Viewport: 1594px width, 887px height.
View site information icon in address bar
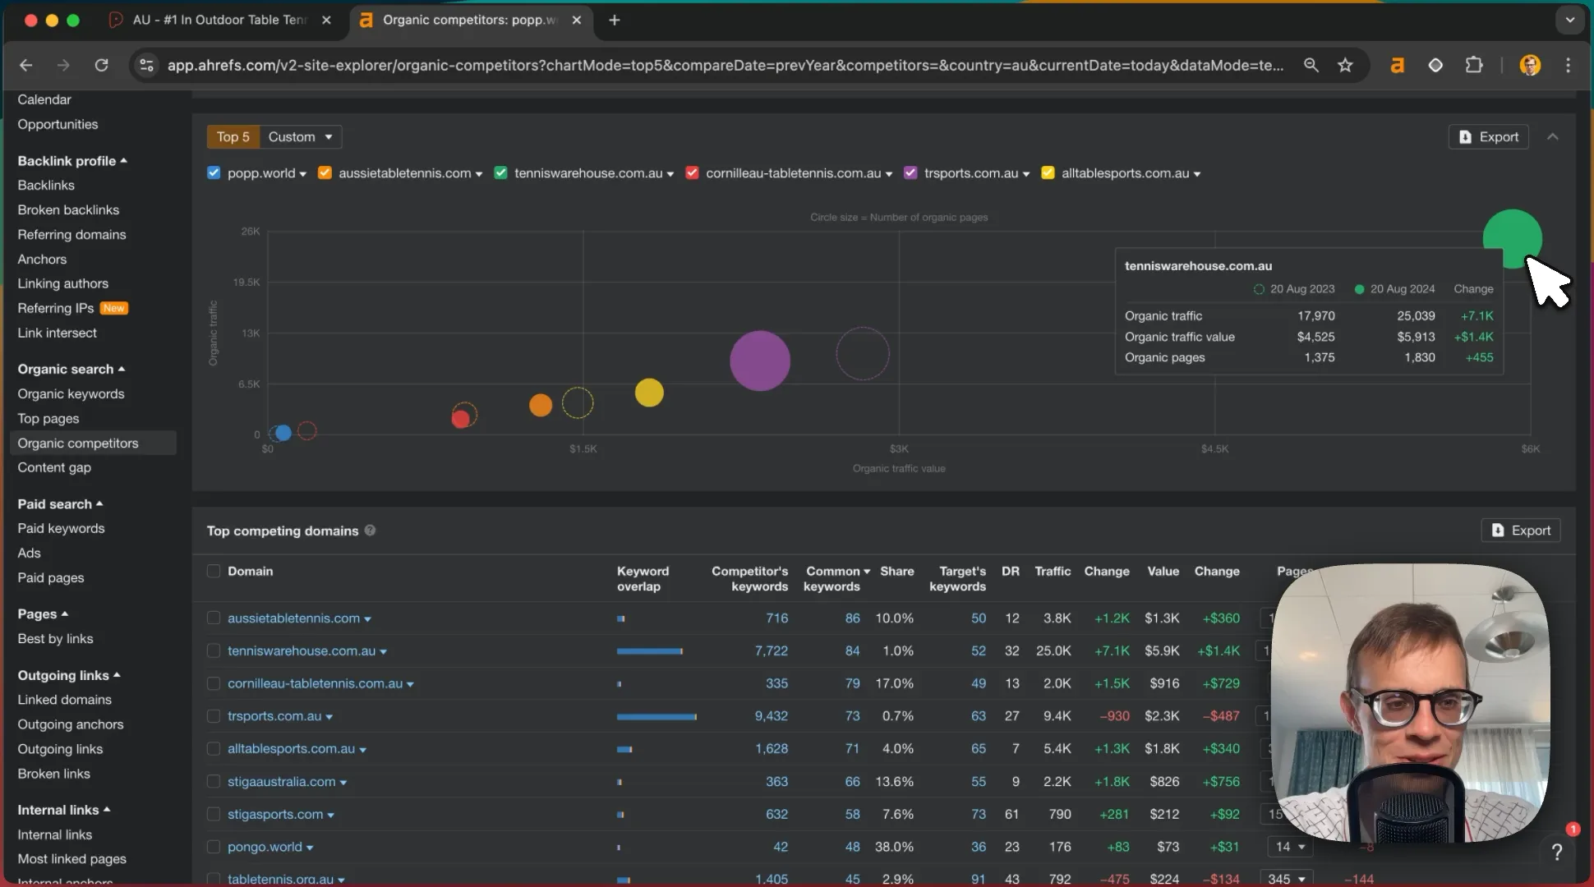point(146,65)
